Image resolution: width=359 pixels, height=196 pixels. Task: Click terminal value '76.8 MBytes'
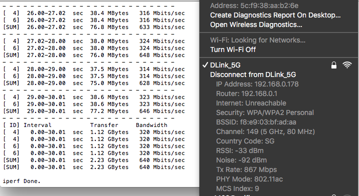point(109,27)
